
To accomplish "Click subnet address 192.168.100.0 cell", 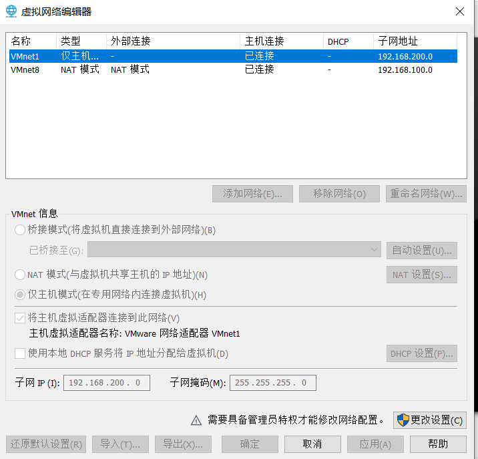I will pos(405,70).
